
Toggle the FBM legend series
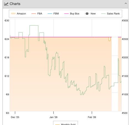(x=53, y=14)
